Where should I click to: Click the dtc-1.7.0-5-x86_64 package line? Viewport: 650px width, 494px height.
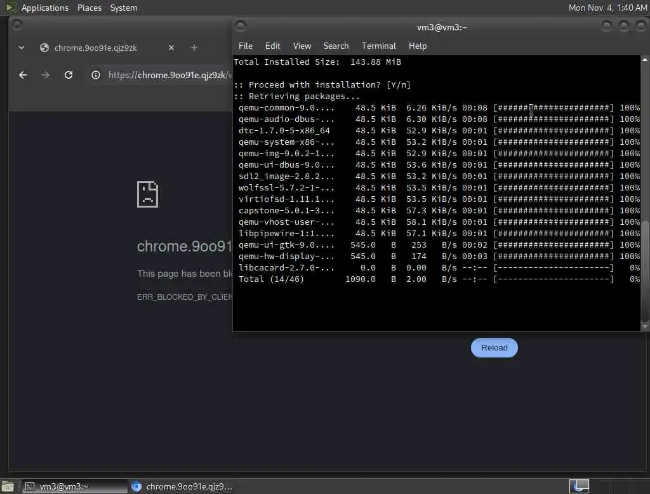click(x=439, y=131)
